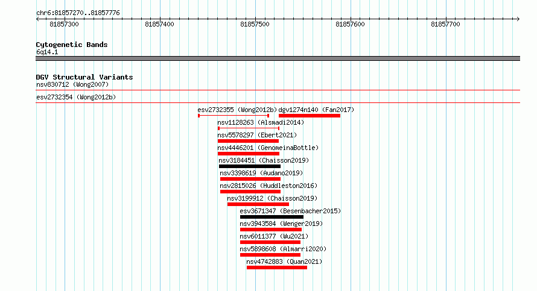Click the red bar under nsv3199912

click(x=258, y=204)
